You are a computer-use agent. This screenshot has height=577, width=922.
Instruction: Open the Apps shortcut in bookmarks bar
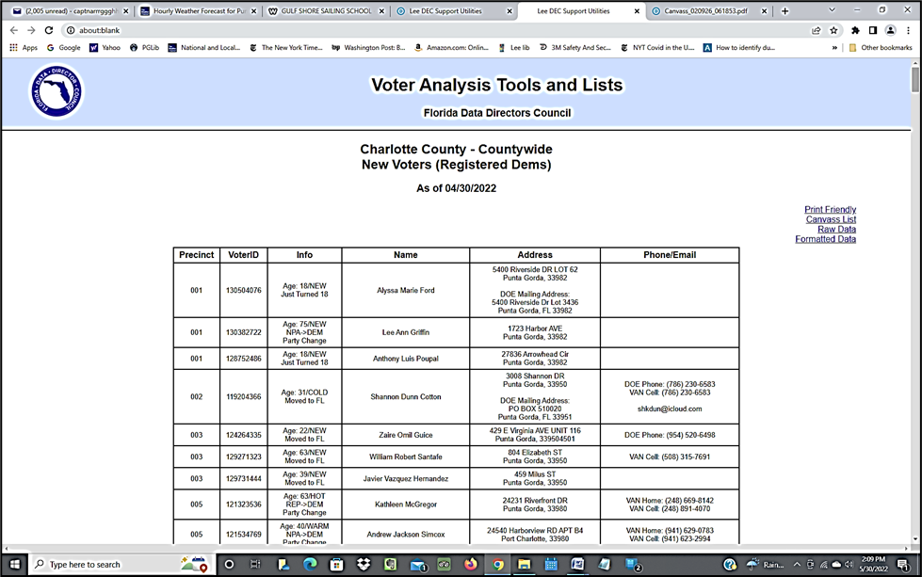pyautogui.click(x=24, y=48)
